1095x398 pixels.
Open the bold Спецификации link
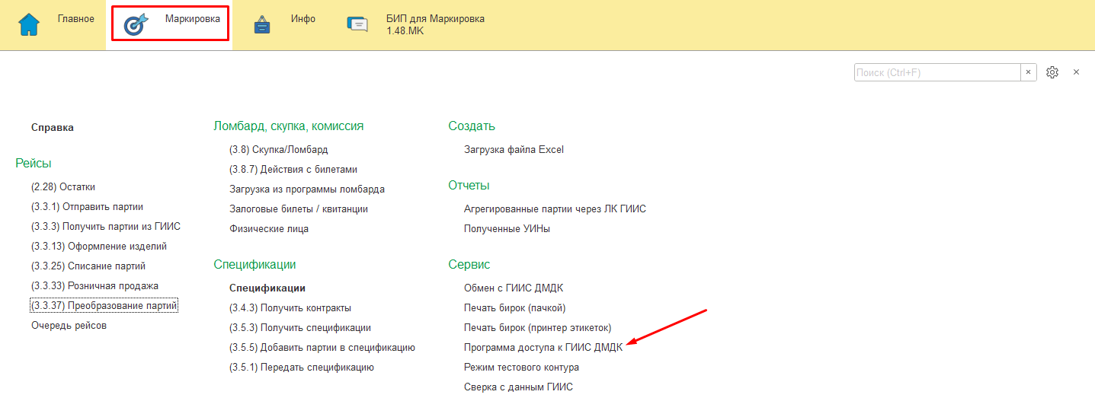(267, 288)
